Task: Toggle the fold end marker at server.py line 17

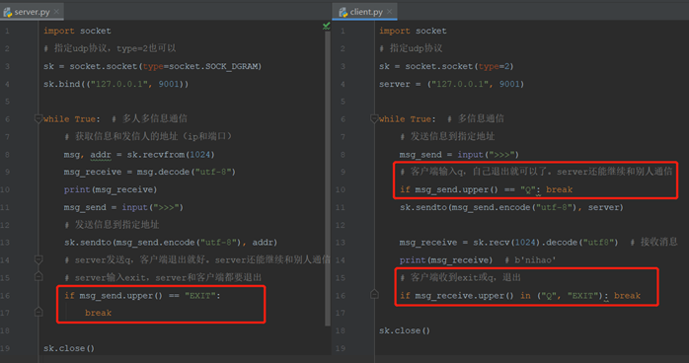Action: pos(38,312)
